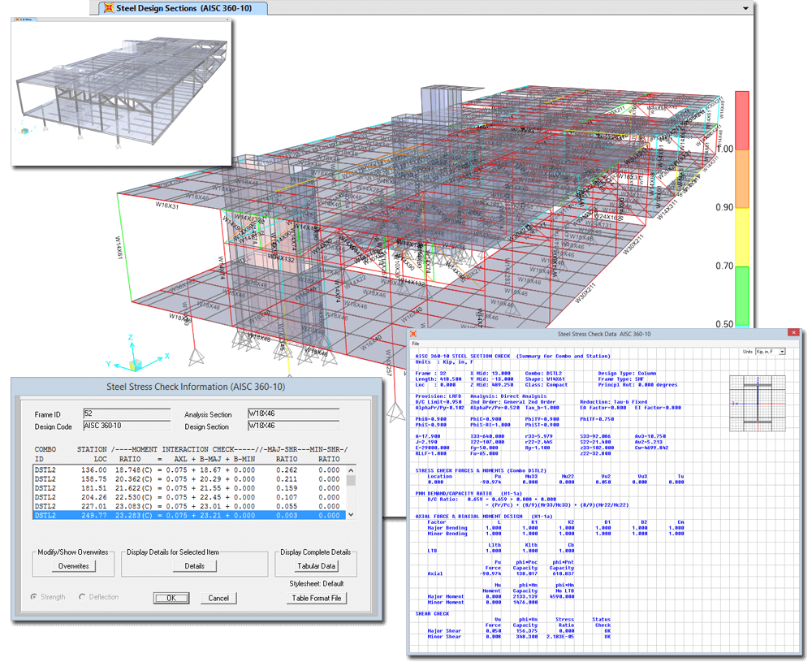
Task: Click the scroll down arrow in combo list
Action: tap(351, 515)
